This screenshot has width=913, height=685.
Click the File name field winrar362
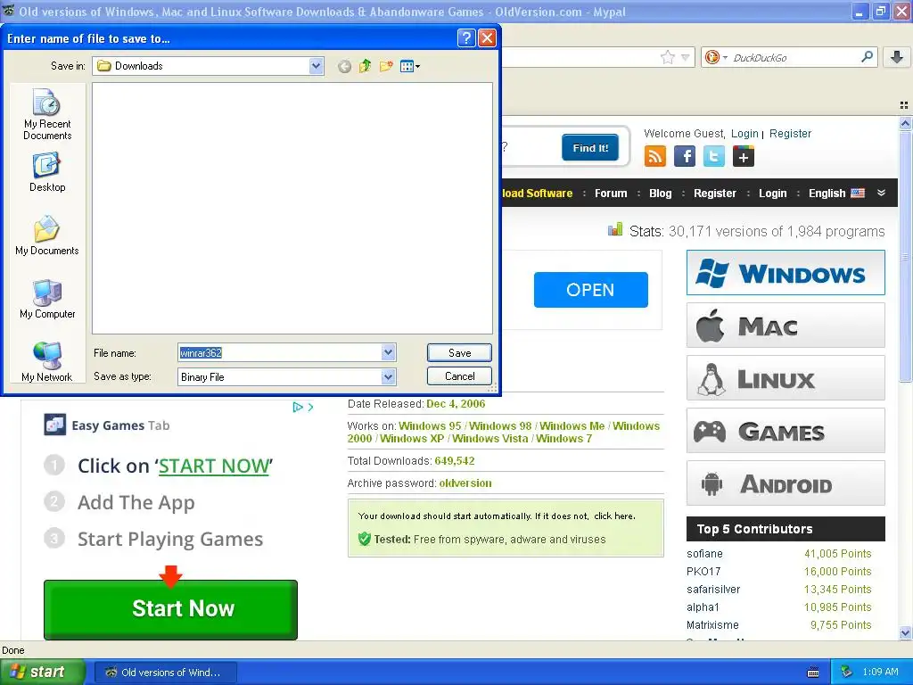click(x=279, y=352)
